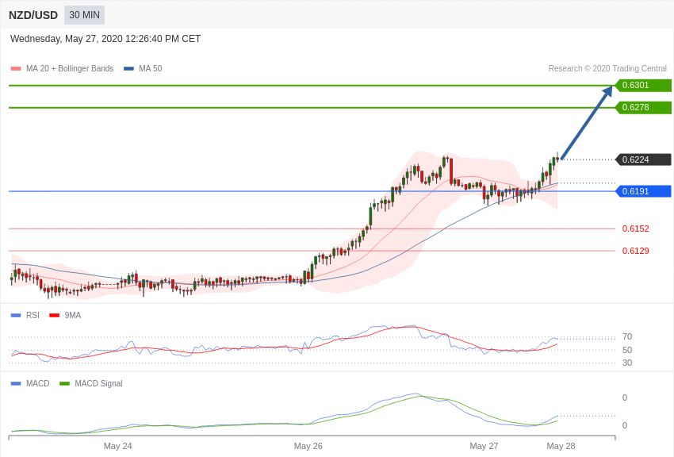The width and height of the screenshot is (674, 457).
Task: Click the red 9MA legend swatch
Action: (54, 316)
